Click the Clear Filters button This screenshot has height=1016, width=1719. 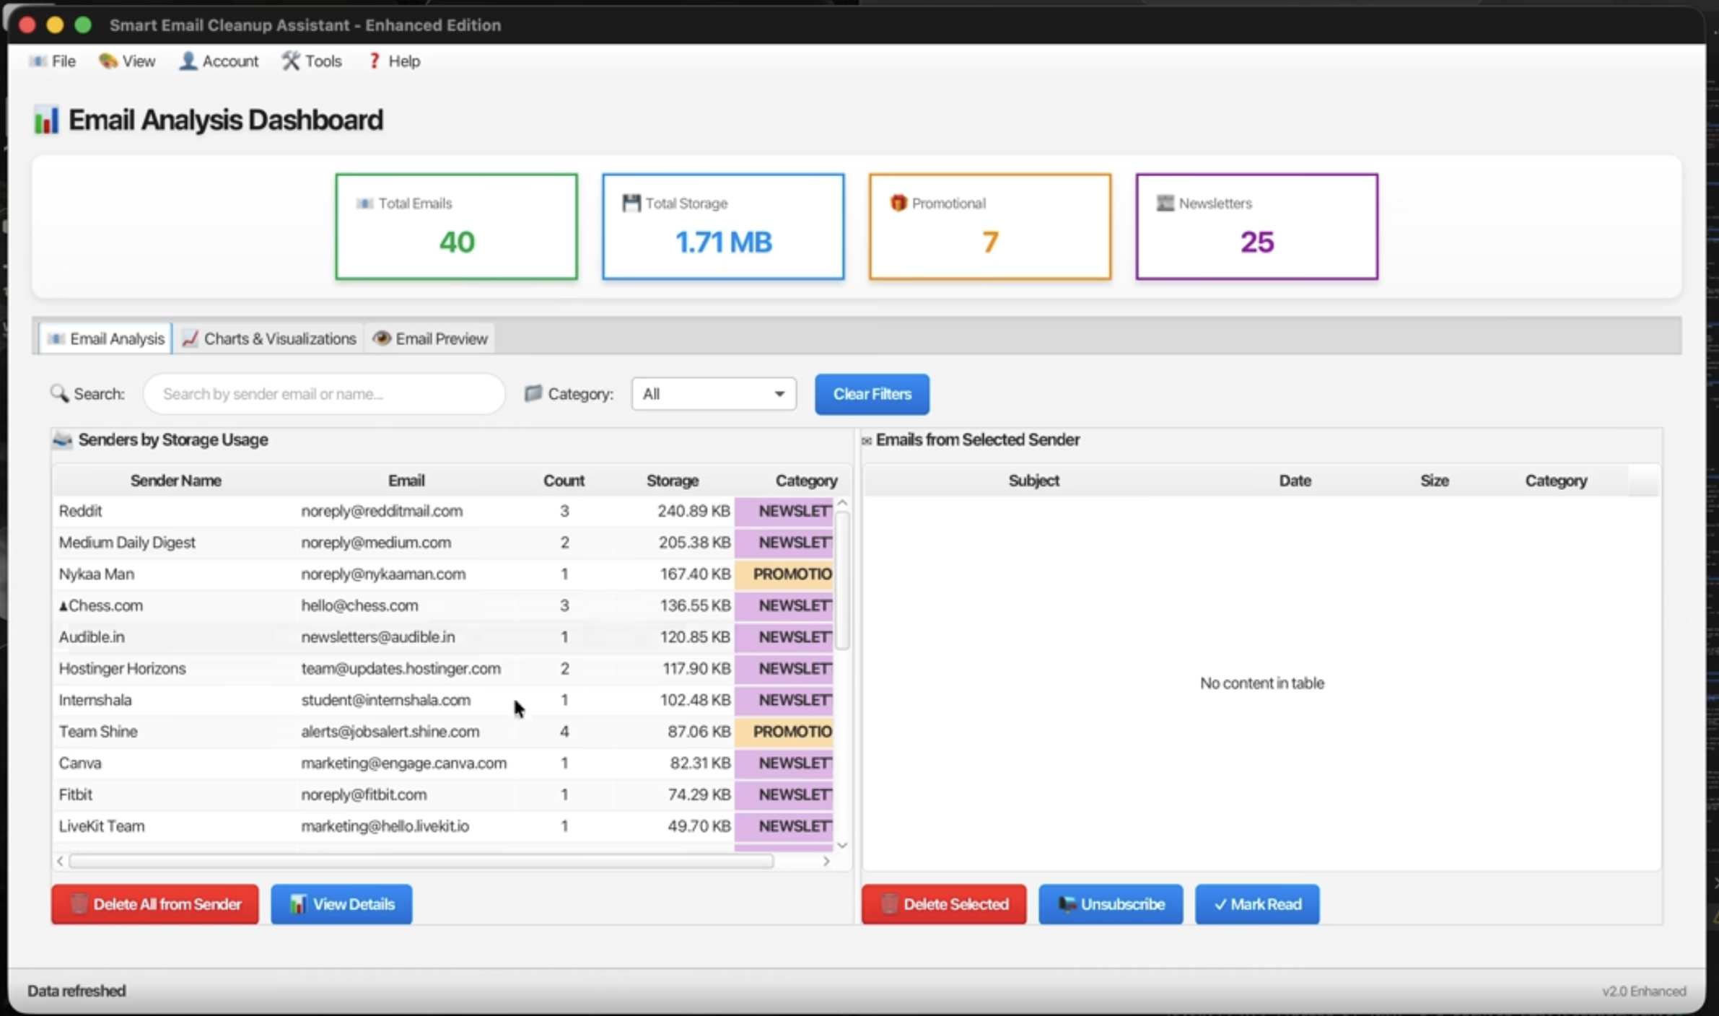872,394
